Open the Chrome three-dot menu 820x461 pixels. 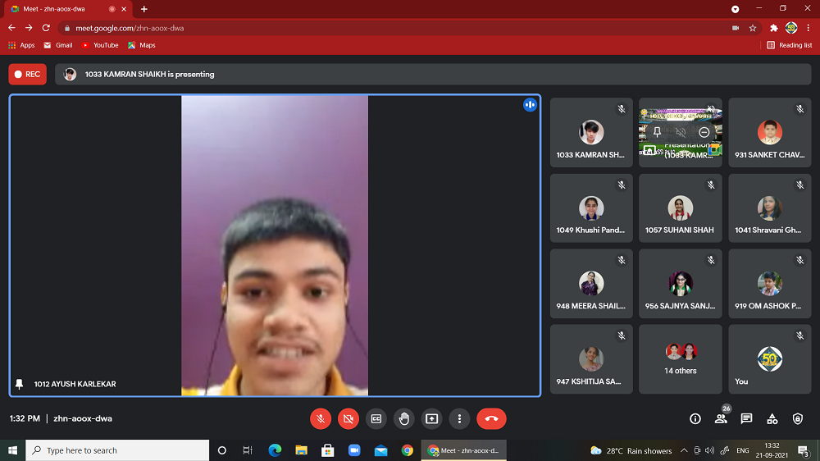[809, 28]
